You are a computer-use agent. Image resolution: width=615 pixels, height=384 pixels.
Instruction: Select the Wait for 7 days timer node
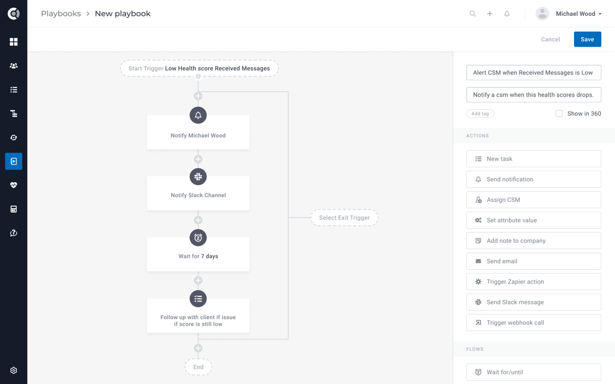pyautogui.click(x=198, y=238)
